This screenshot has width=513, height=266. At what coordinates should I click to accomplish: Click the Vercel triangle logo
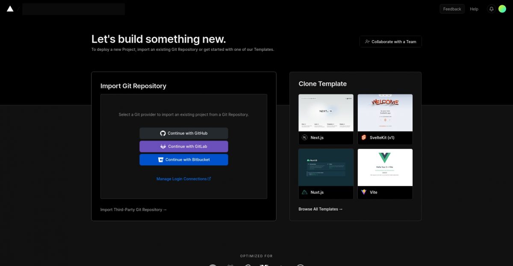pos(10,9)
